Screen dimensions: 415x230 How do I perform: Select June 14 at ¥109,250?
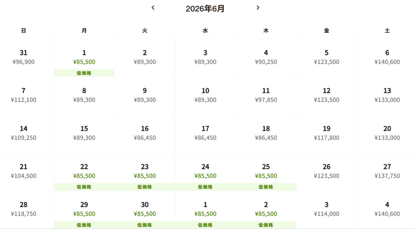tap(24, 133)
